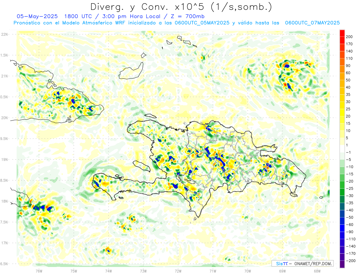Select the '22N' latitude label
Image resolution: width=356 pixels, height=275 pixels.
click(5, 34)
